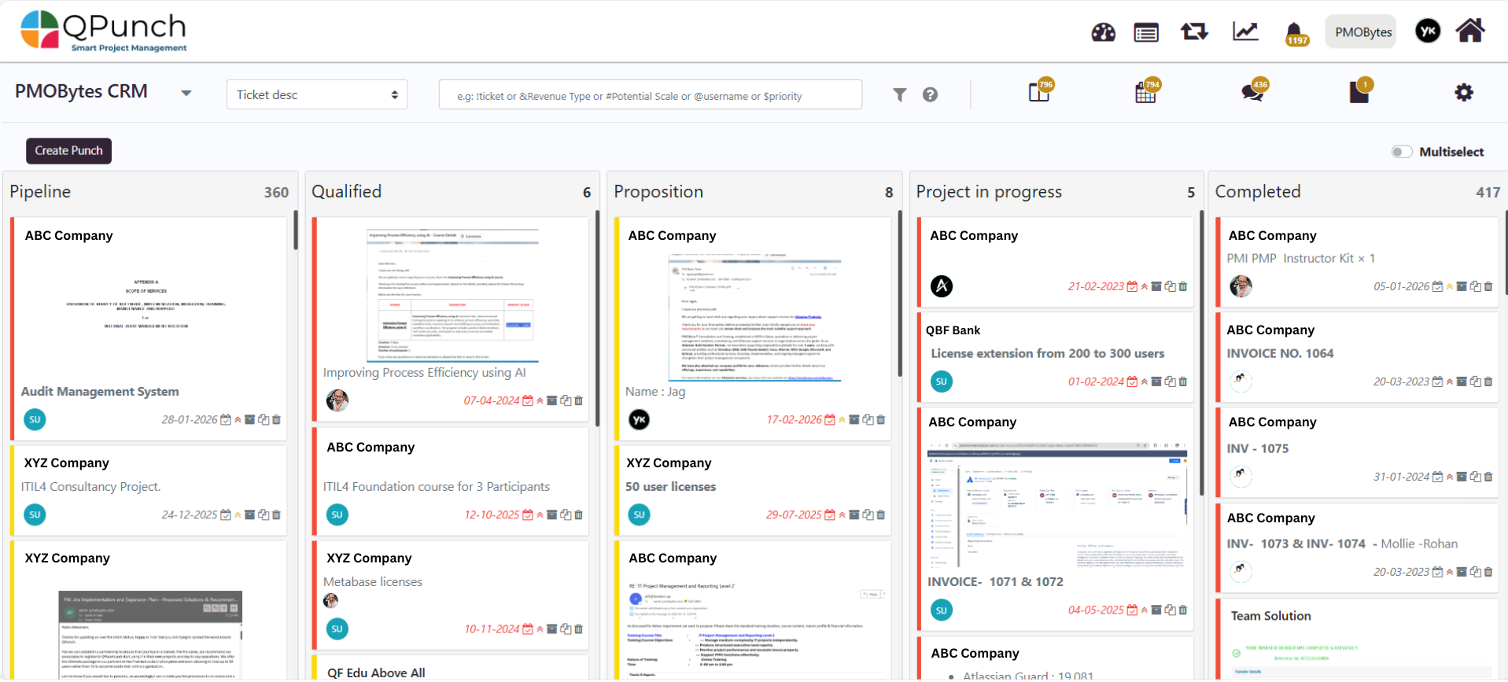Enable the Multiselect toggle
Image resolution: width=1508 pixels, height=682 pixels.
pos(1401,152)
